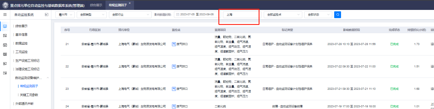Open the fifth sidebar icon, below the picture-frame icon
The width and height of the screenshot is (434, 109).
[5, 64]
